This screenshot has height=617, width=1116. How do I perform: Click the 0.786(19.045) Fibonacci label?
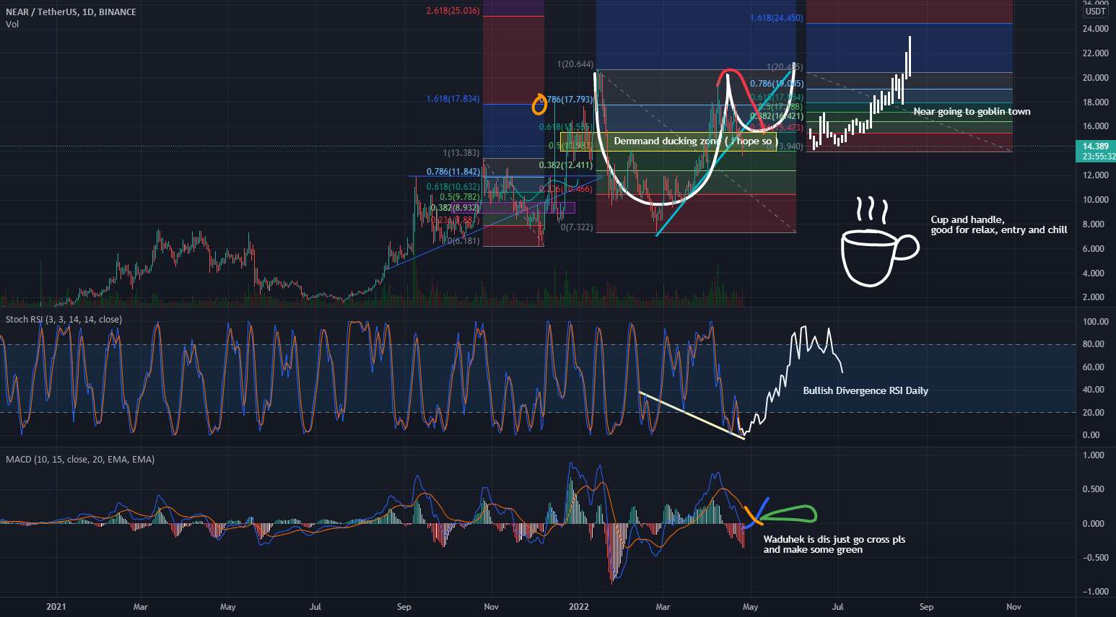776,84
